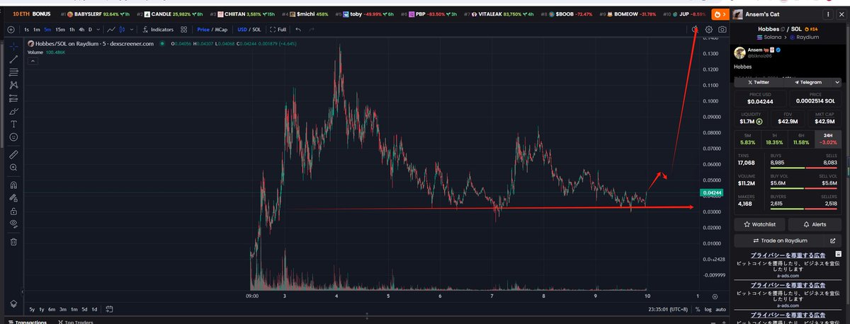Toggle percent scale on price axis
The height and width of the screenshot is (324, 850).
pyautogui.click(x=698, y=310)
